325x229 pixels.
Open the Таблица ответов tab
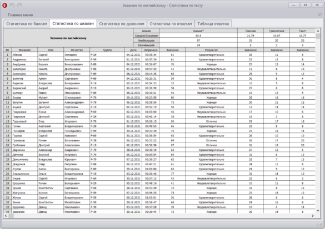213,24
